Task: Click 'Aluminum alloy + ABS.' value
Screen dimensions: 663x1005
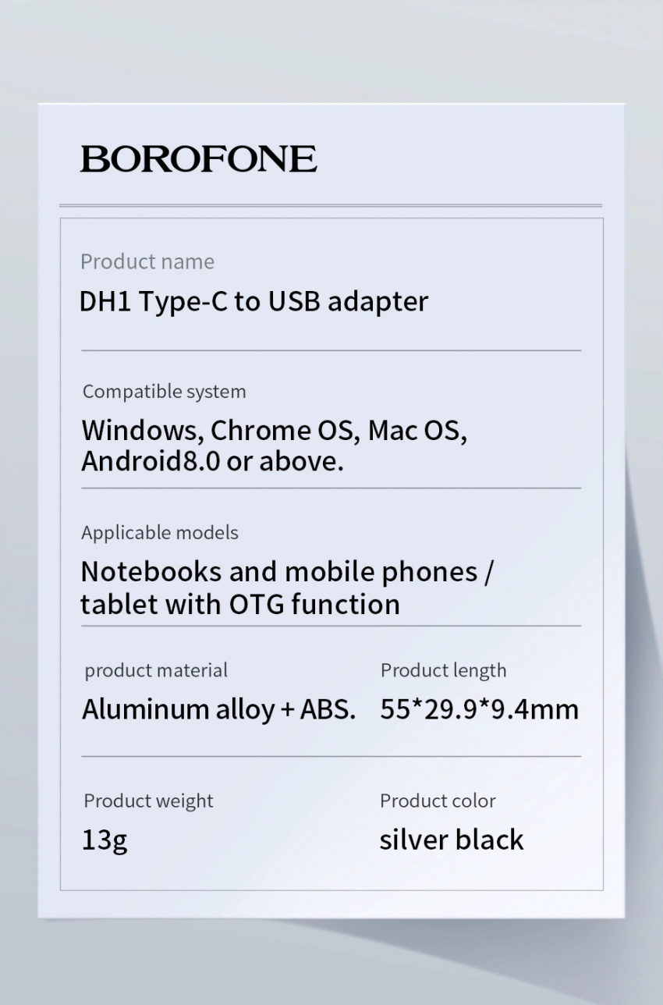Action: [218, 709]
